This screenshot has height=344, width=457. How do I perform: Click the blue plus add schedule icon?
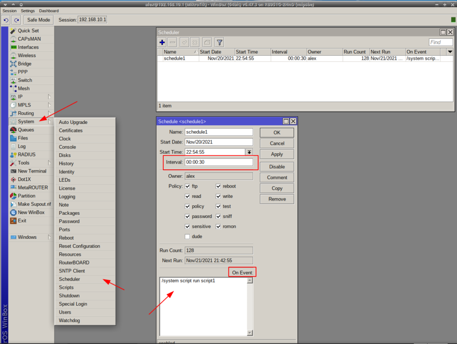(x=162, y=42)
